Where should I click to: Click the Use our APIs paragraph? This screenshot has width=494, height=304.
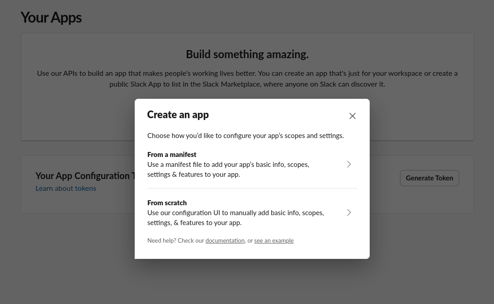247,78
